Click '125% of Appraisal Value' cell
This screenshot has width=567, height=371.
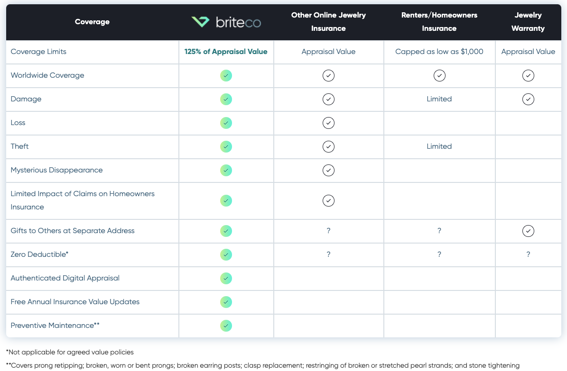pyautogui.click(x=226, y=52)
